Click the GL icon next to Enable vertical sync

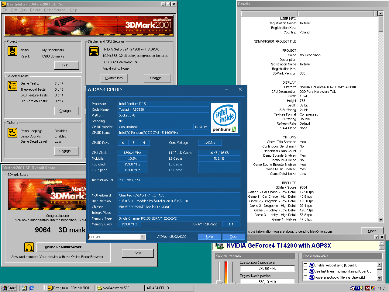(311, 265)
